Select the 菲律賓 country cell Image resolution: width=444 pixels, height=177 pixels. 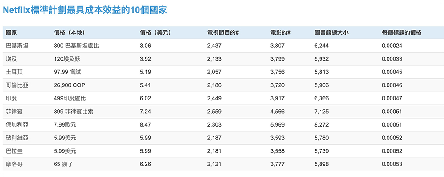pyautogui.click(x=14, y=112)
